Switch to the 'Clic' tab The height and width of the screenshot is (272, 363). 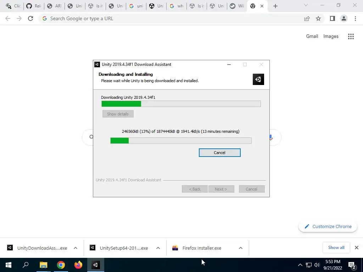13,6
